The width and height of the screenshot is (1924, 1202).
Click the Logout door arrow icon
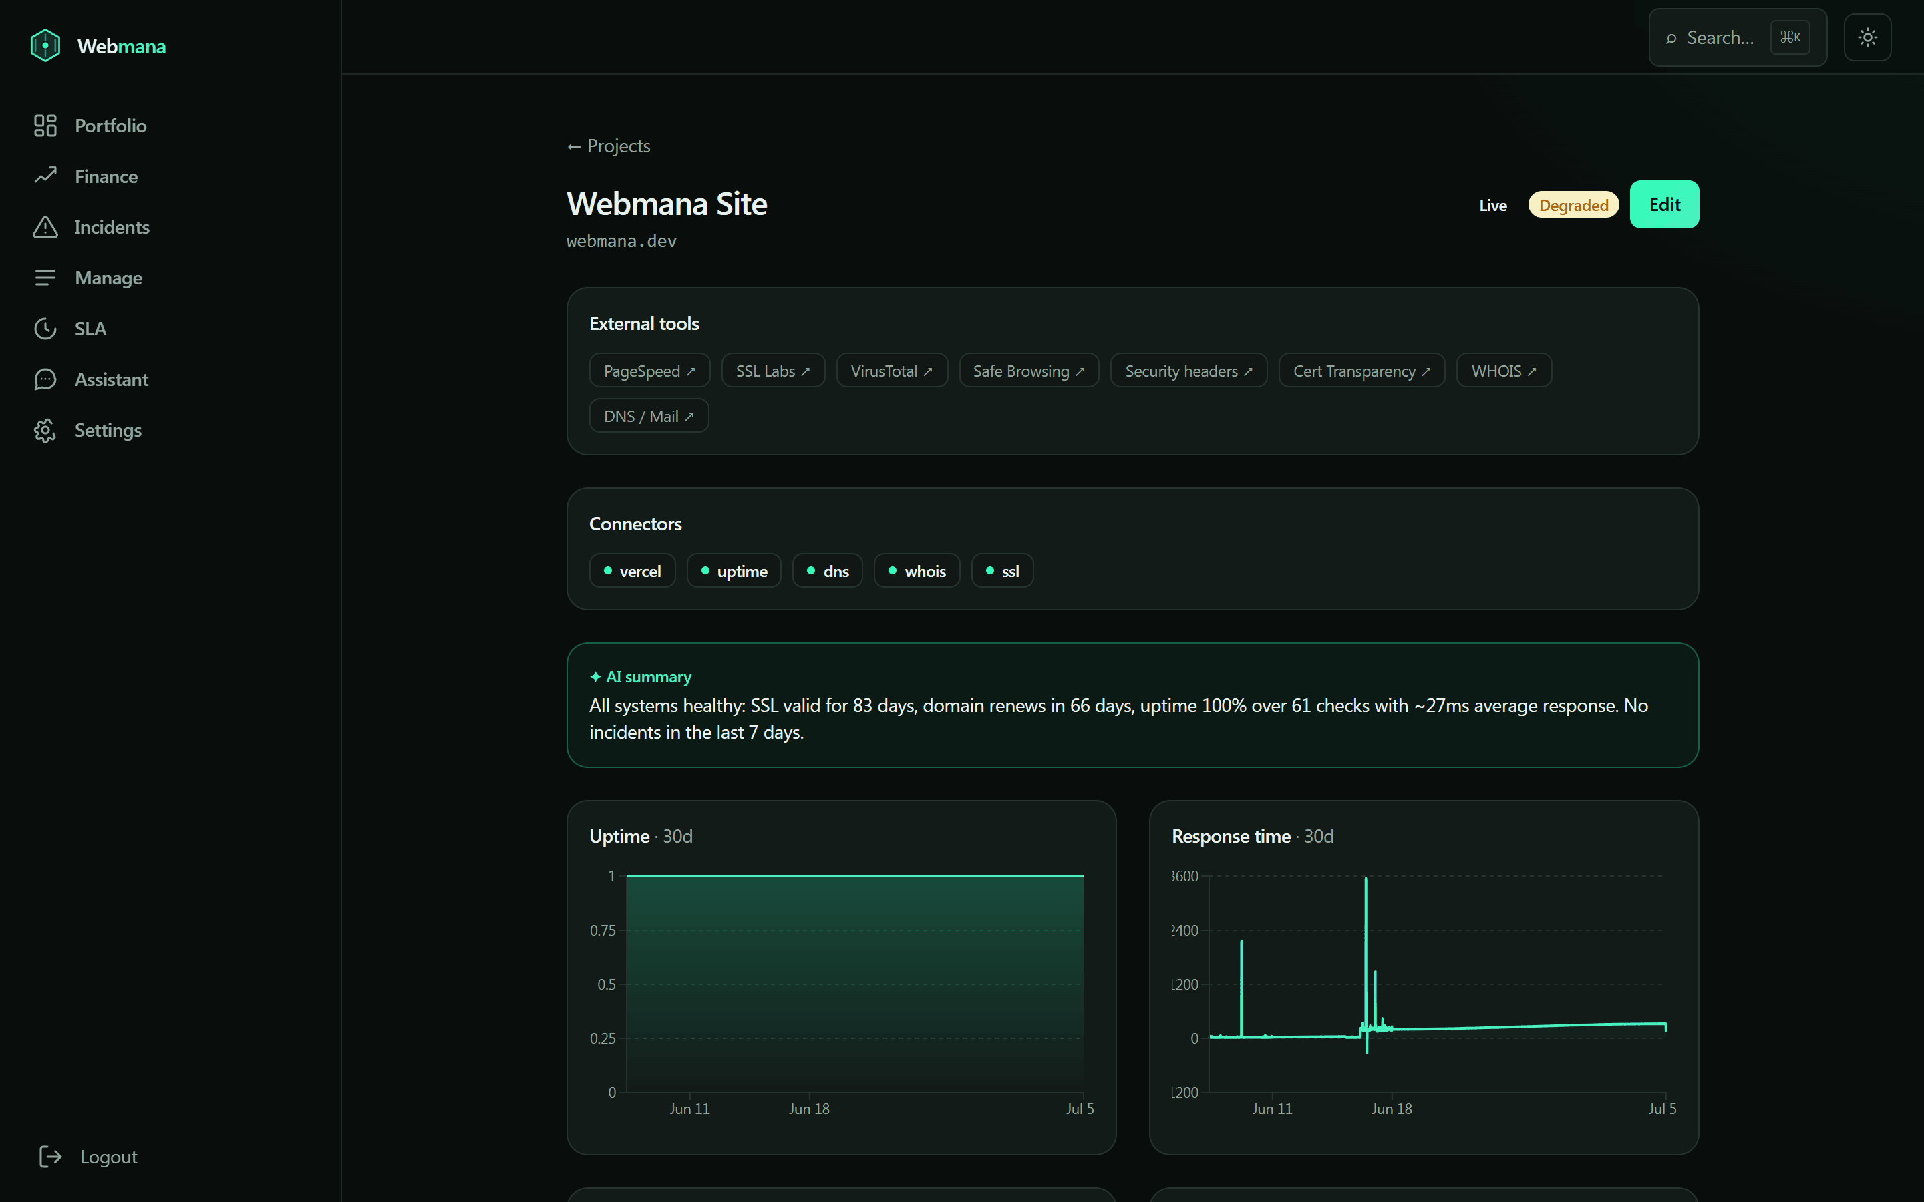pos(50,1156)
